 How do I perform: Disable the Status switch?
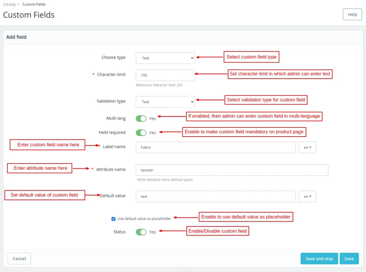click(x=141, y=232)
